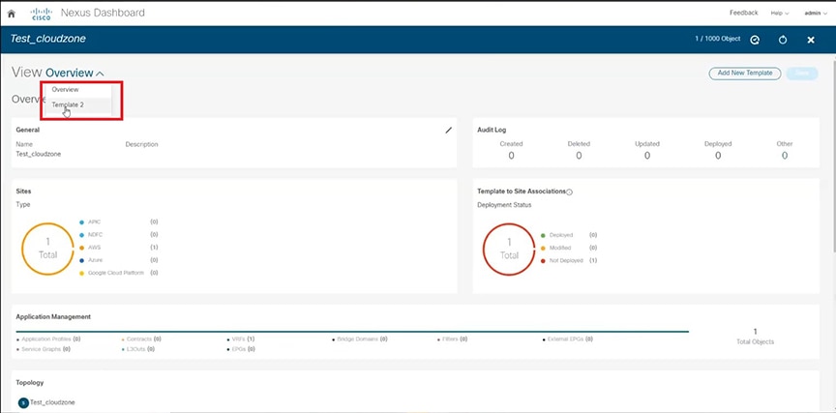Click the NDFC legend entry
The image size is (836, 413).
coord(118,234)
